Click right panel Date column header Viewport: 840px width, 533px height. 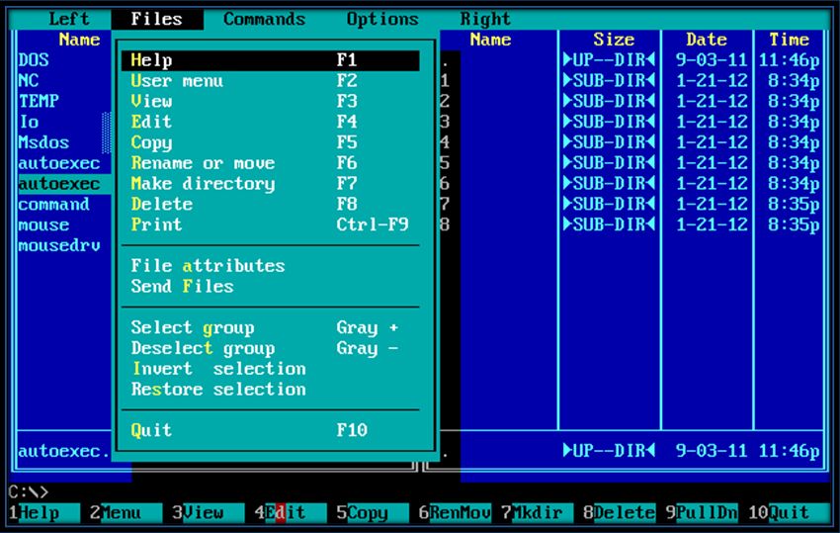[706, 40]
